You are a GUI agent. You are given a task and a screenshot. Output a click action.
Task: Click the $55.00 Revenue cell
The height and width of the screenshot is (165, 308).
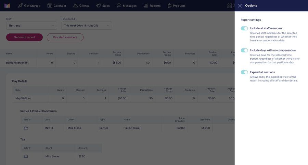[x=205, y=128]
